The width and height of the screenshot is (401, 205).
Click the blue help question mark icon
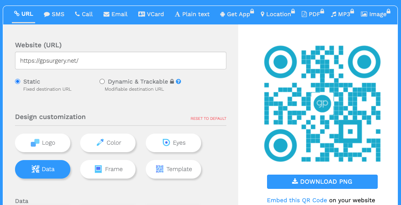coord(179,82)
